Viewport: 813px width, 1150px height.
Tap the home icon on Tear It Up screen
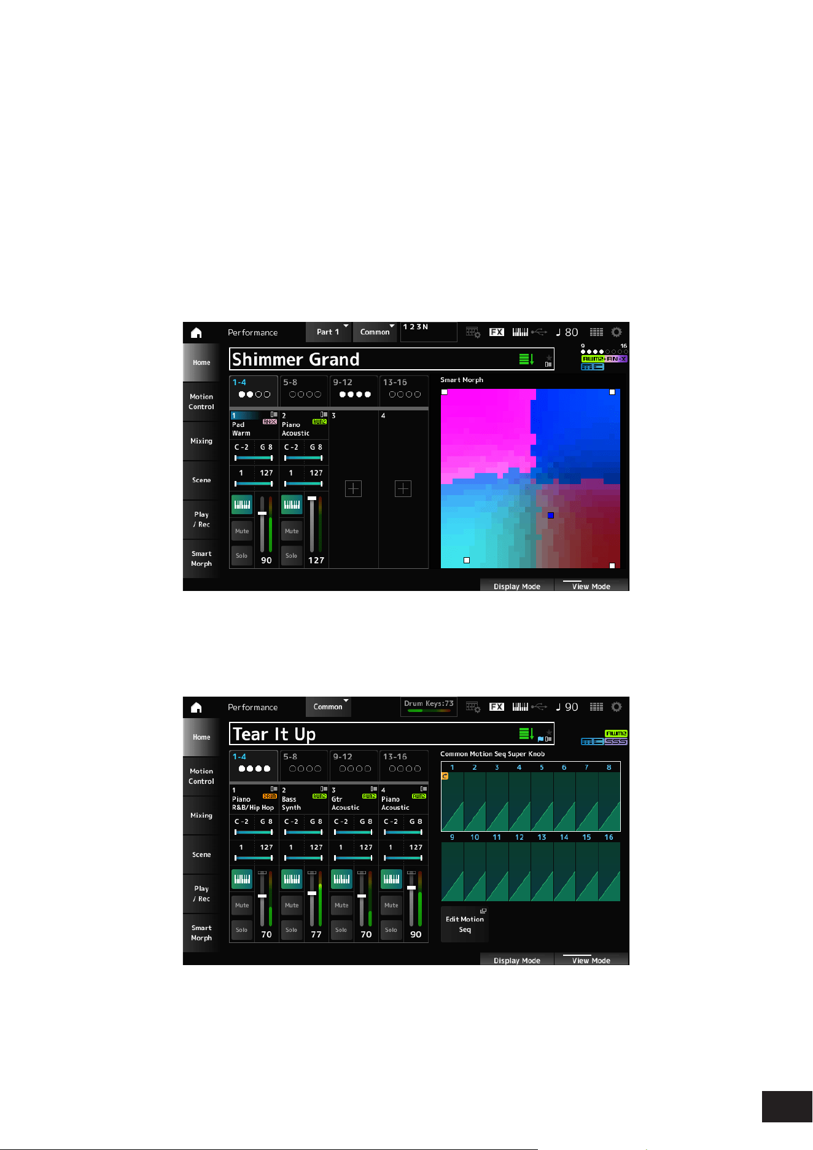pyautogui.click(x=196, y=707)
